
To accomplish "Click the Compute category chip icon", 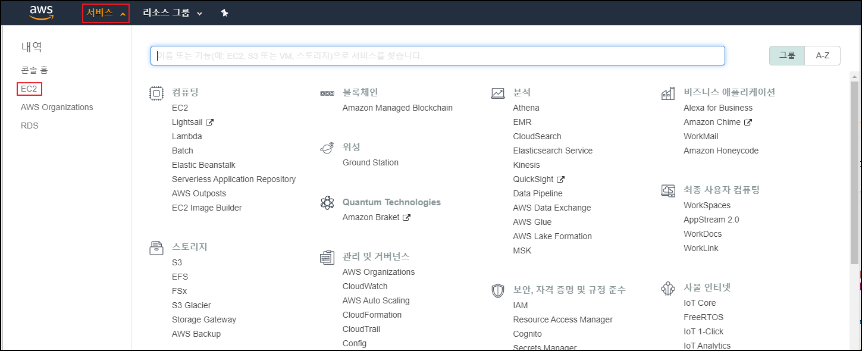I will pos(156,93).
